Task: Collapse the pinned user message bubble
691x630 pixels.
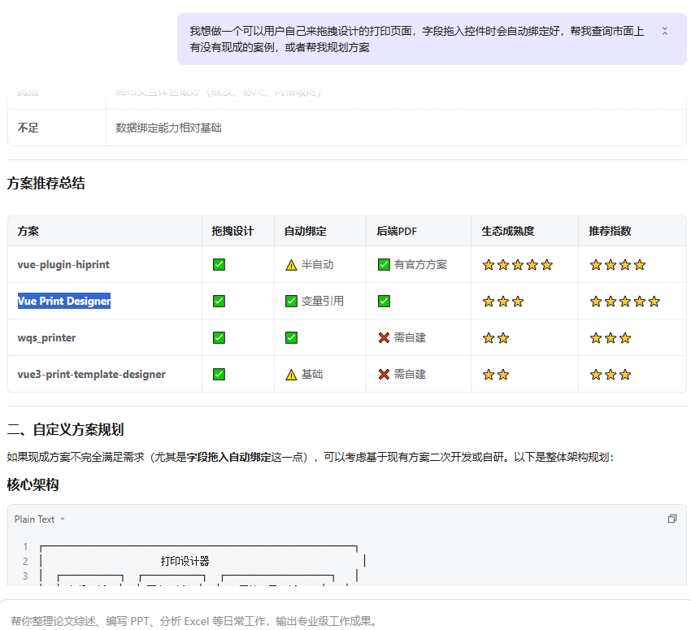Action: 664,31
